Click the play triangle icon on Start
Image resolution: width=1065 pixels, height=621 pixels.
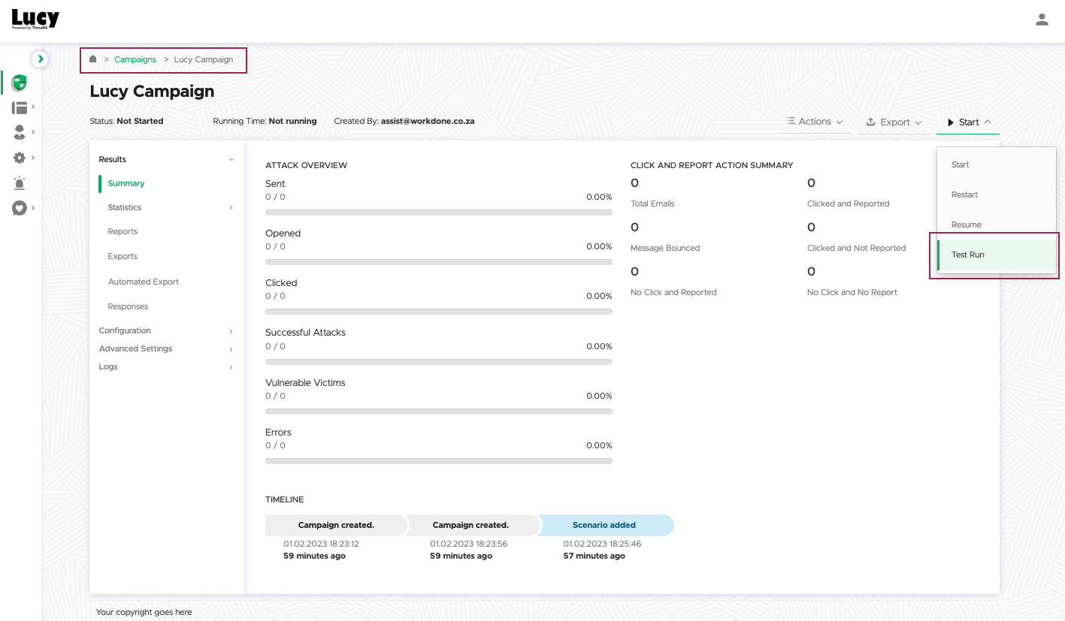(x=951, y=122)
